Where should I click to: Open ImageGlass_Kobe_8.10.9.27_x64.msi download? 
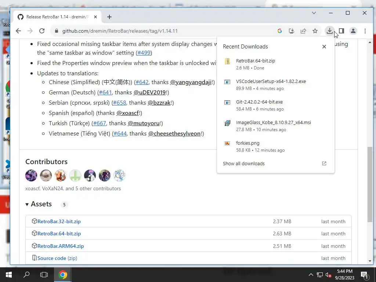click(275, 126)
